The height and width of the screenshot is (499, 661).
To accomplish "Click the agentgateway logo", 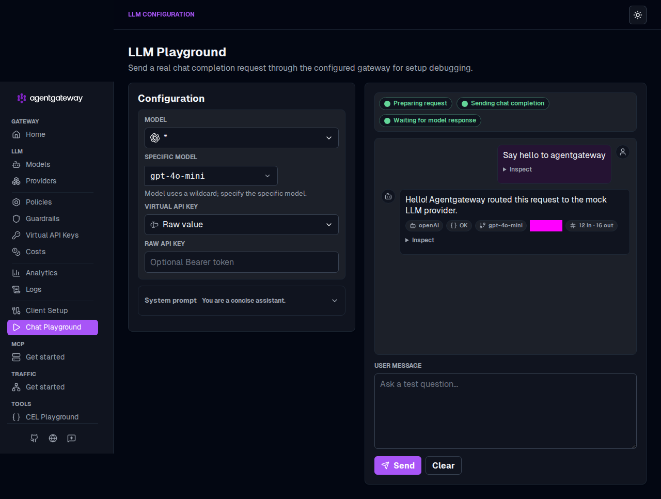I will pyautogui.click(x=50, y=98).
